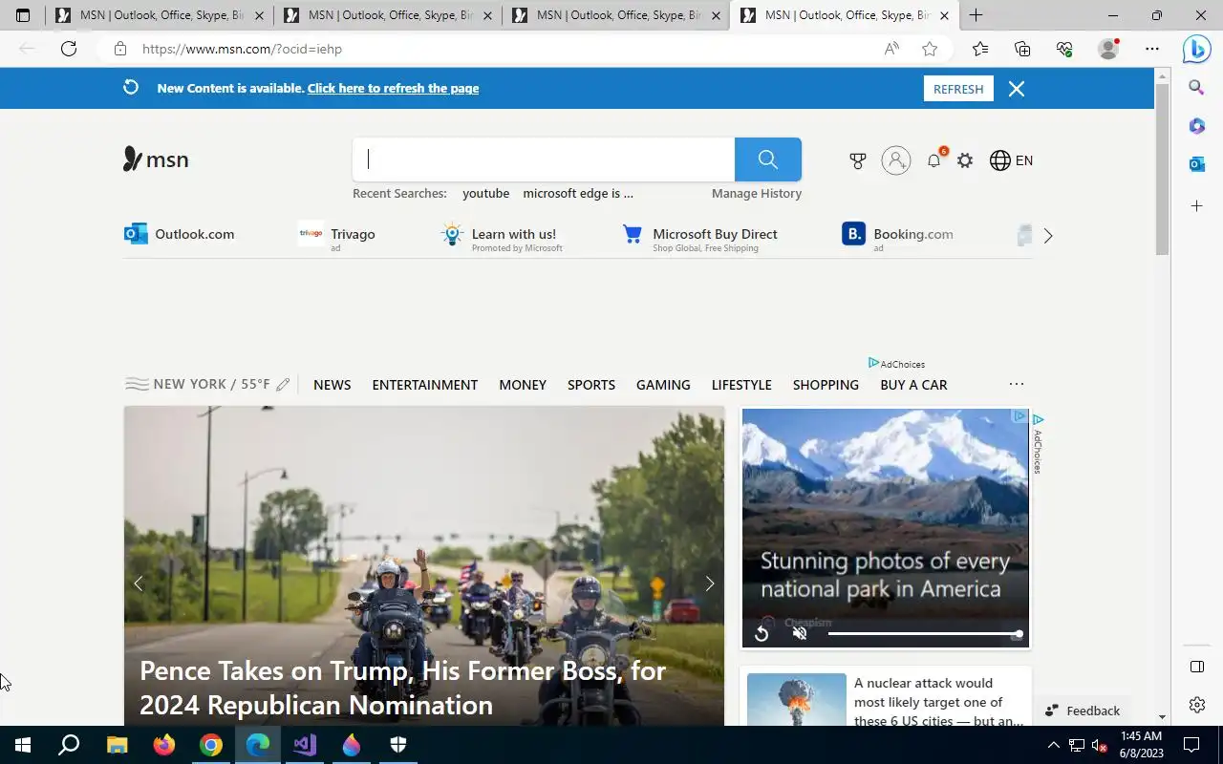Open the BUY A CAR category

coord(913,385)
